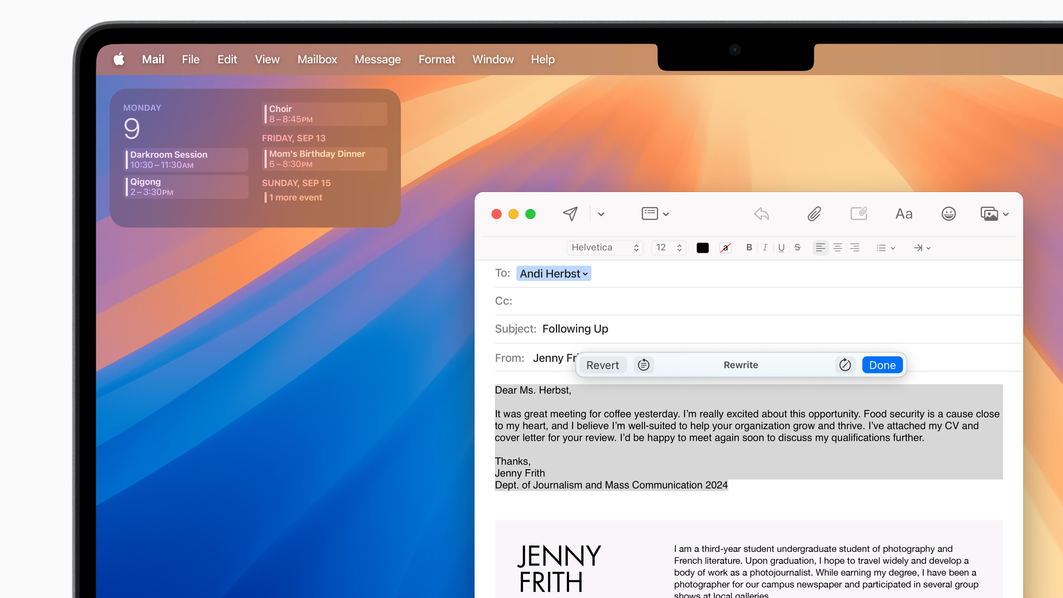Open the Format menu in menu bar
This screenshot has width=1063, height=598.
click(x=437, y=59)
